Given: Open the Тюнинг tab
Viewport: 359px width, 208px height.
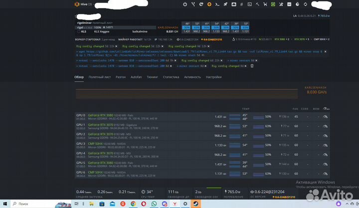Looking at the screenshot, I should [153, 77].
